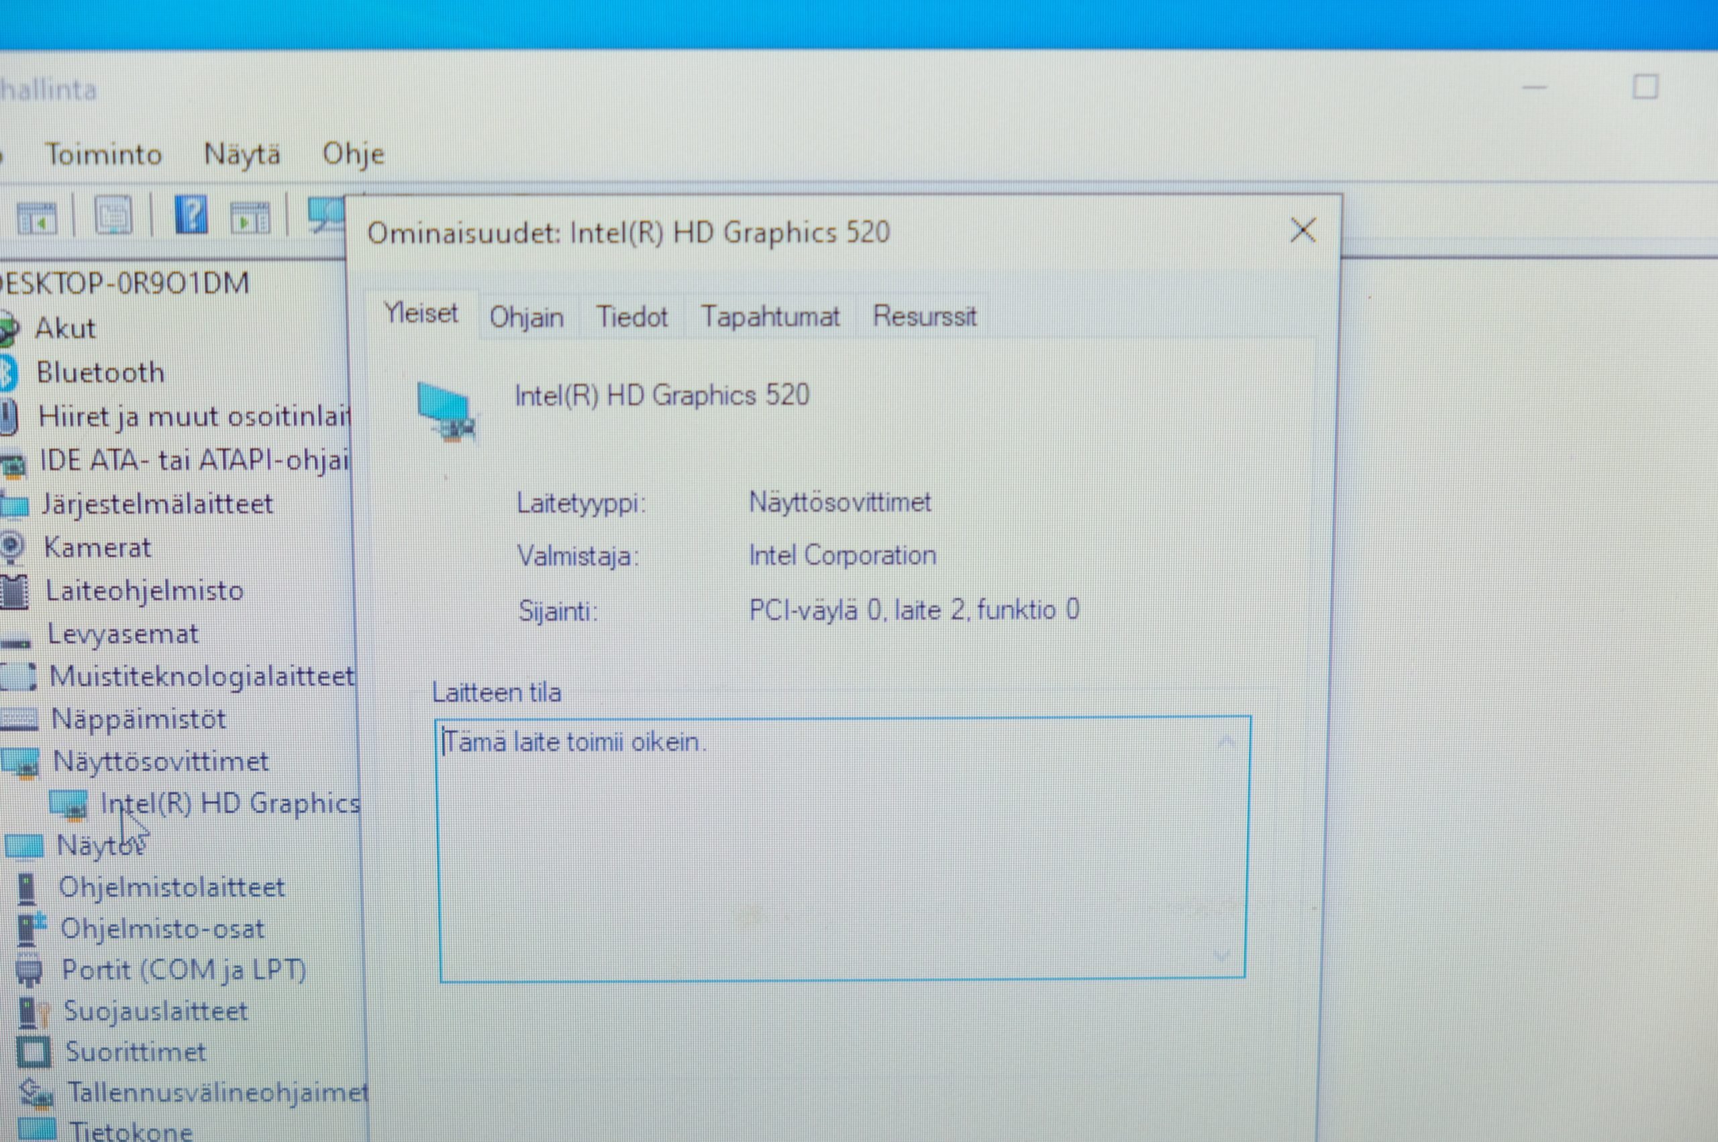Select the Ohjelmistolaitteet category
This screenshot has height=1142, width=1718.
171,887
